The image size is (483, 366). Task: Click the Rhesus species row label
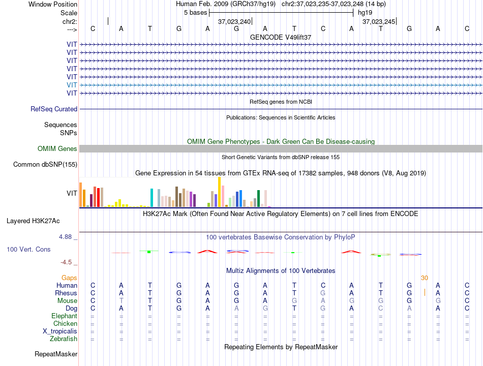point(66,293)
